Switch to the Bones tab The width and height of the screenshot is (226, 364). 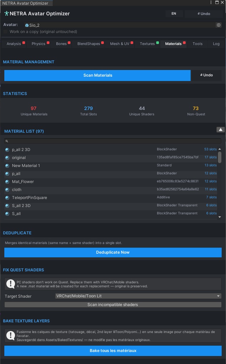tap(61, 44)
